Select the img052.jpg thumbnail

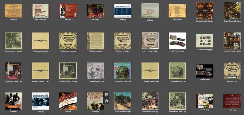[x=205, y=101]
